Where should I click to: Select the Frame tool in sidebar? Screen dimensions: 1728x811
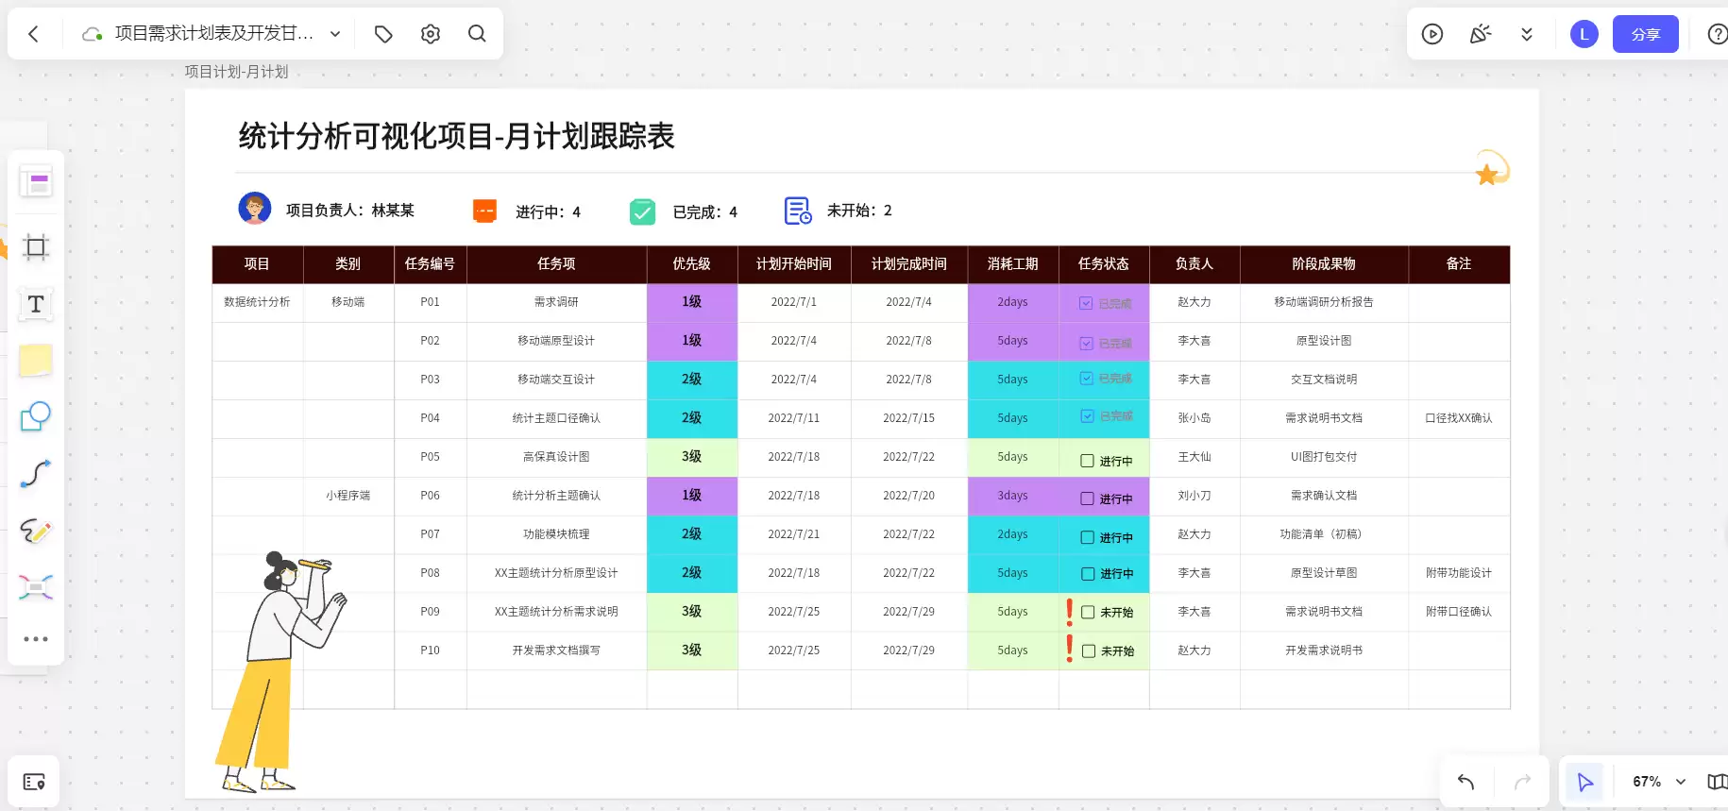(36, 248)
